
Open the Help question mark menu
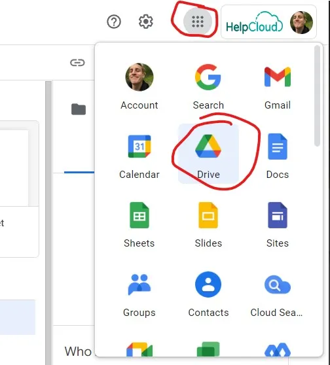coord(114,22)
